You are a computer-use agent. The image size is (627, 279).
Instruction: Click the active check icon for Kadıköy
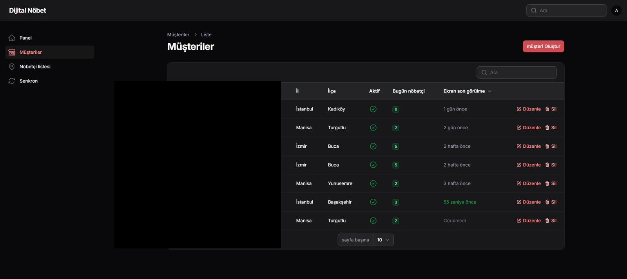(373, 109)
